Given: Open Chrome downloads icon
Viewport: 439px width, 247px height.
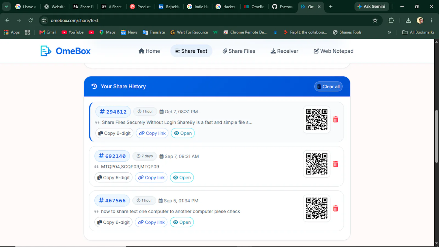Looking at the screenshot, I should pyautogui.click(x=408, y=20).
